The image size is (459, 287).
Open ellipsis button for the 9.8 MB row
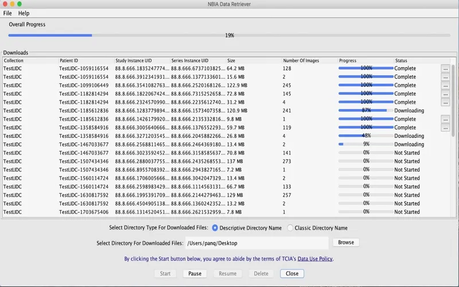click(445, 119)
